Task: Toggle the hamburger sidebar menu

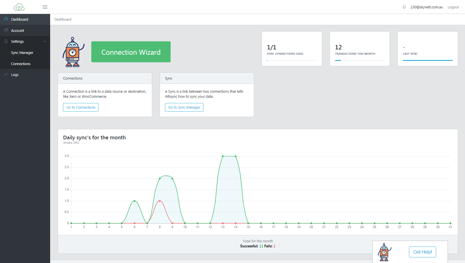Action: (x=45, y=7)
